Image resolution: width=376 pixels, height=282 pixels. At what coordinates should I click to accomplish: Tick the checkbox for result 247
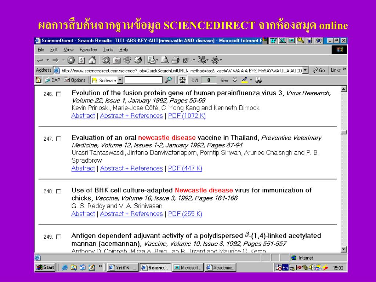click(58, 138)
